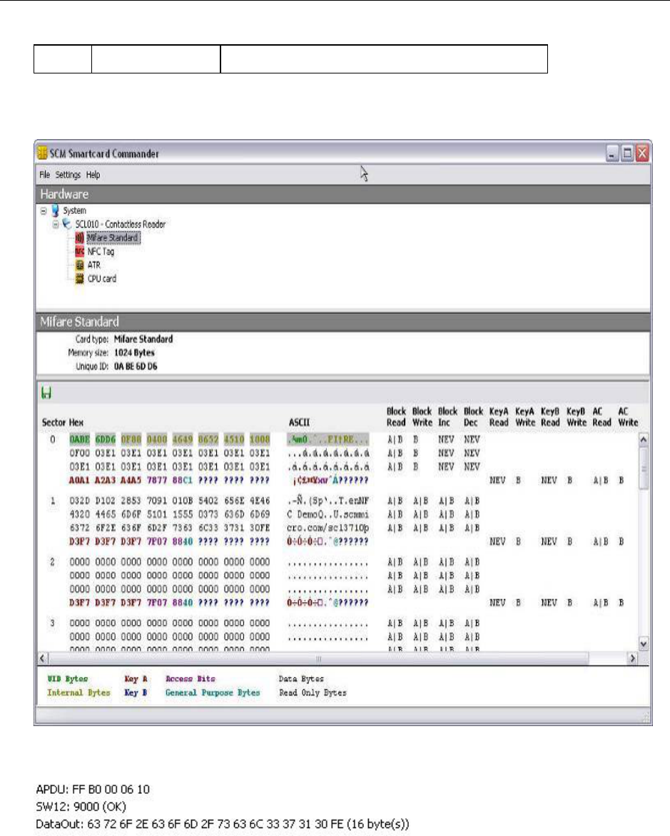670x836 pixels.
Task: Collapse the System tree node
Action: [44, 210]
